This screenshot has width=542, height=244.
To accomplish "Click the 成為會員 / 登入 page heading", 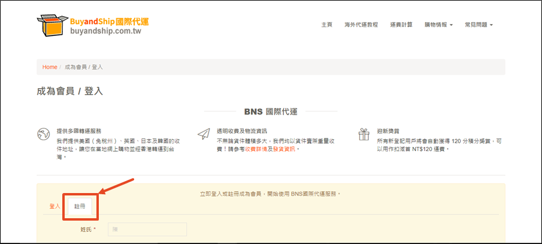I will (69, 91).
